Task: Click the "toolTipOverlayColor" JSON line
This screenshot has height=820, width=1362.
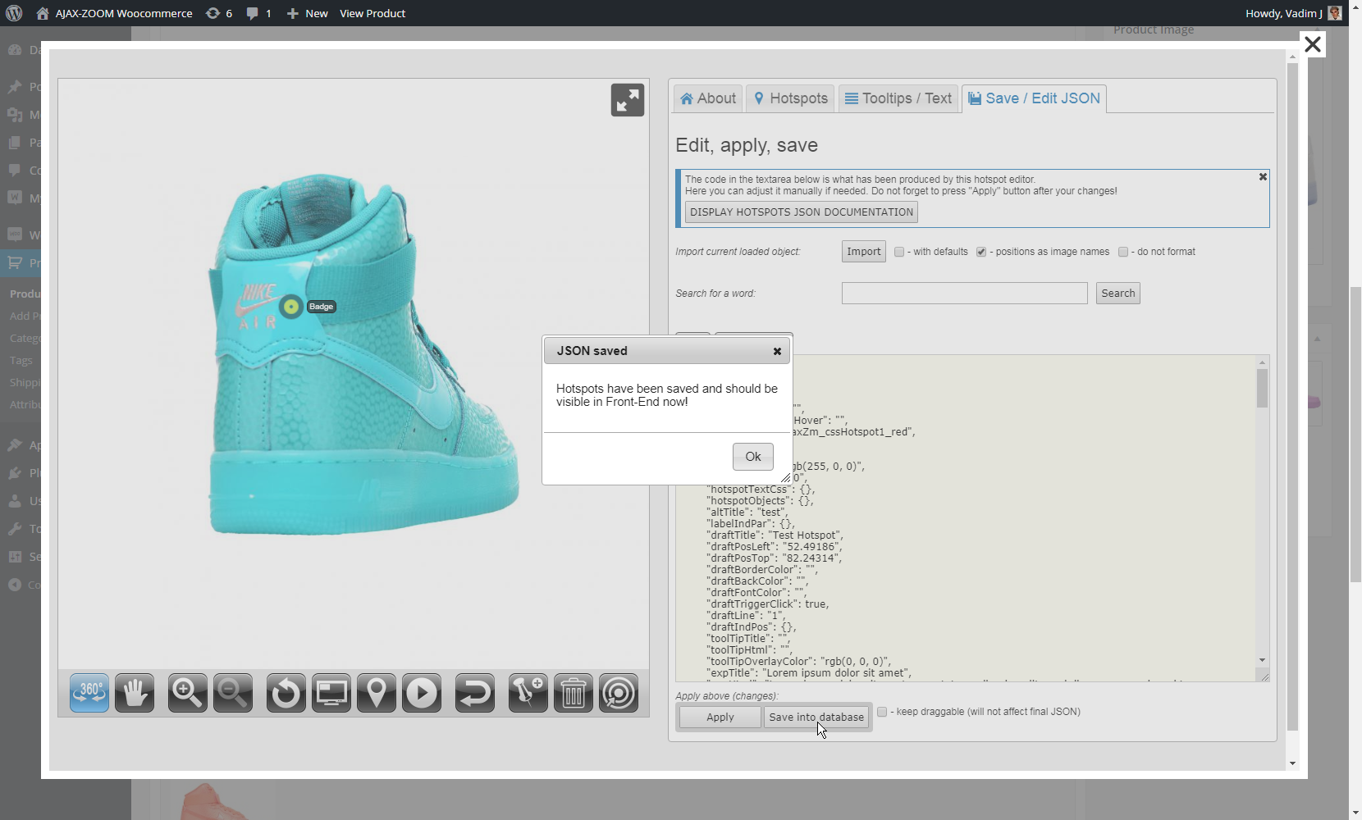Action: (x=799, y=662)
